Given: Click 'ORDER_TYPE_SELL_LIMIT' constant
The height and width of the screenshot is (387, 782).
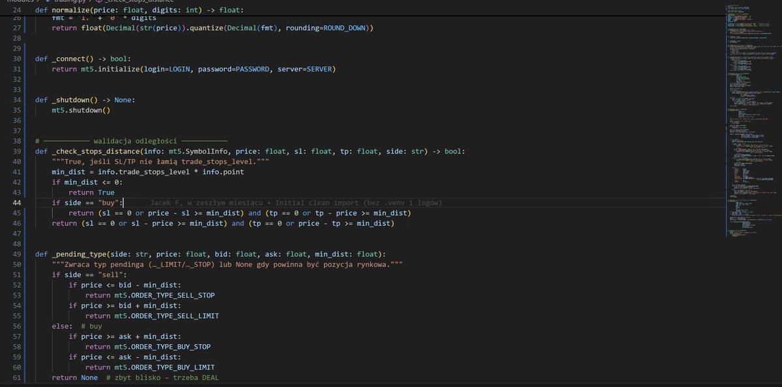Looking at the screenshot, I should click(x=175, y=315).
